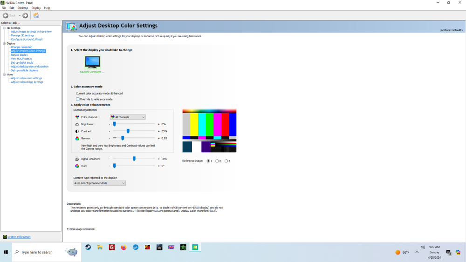Click the Back arrow button

[6, 15]
